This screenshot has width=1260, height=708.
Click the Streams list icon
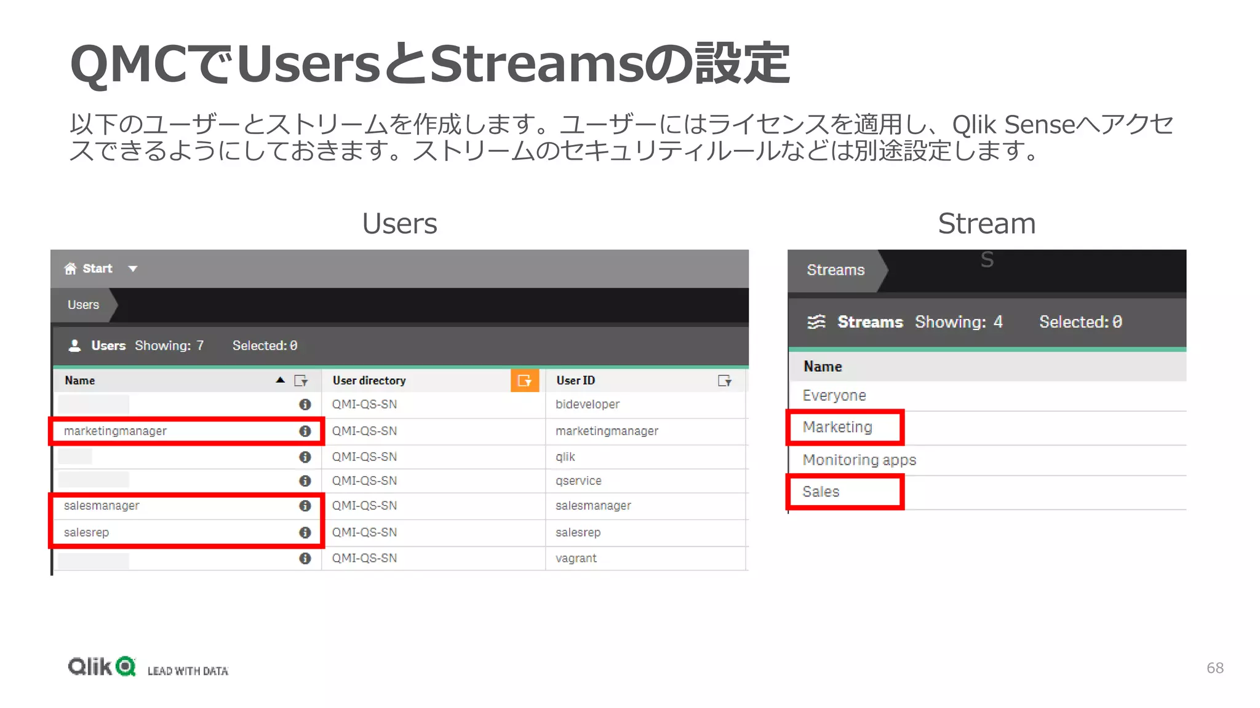[x=816, y=321]
